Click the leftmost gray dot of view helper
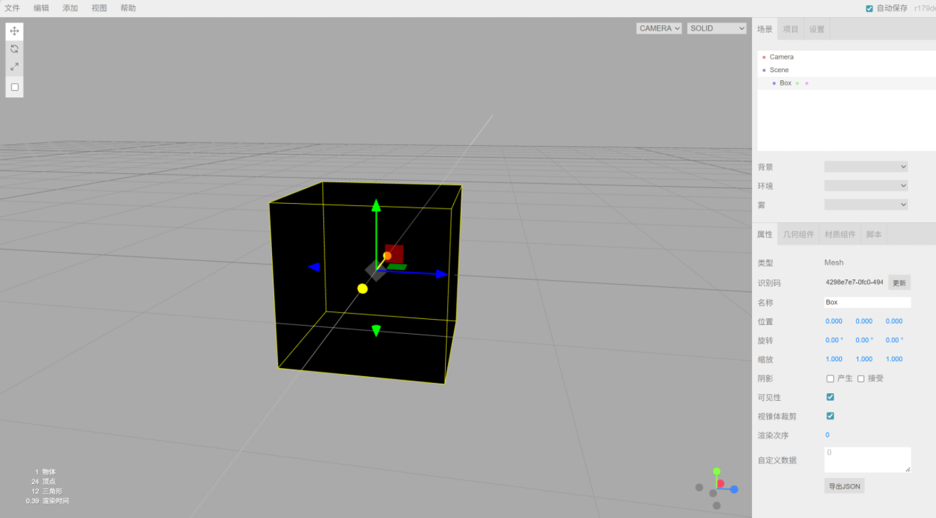Image resolution: width=936 pixels, height=518 pixels. pos(699,487)
